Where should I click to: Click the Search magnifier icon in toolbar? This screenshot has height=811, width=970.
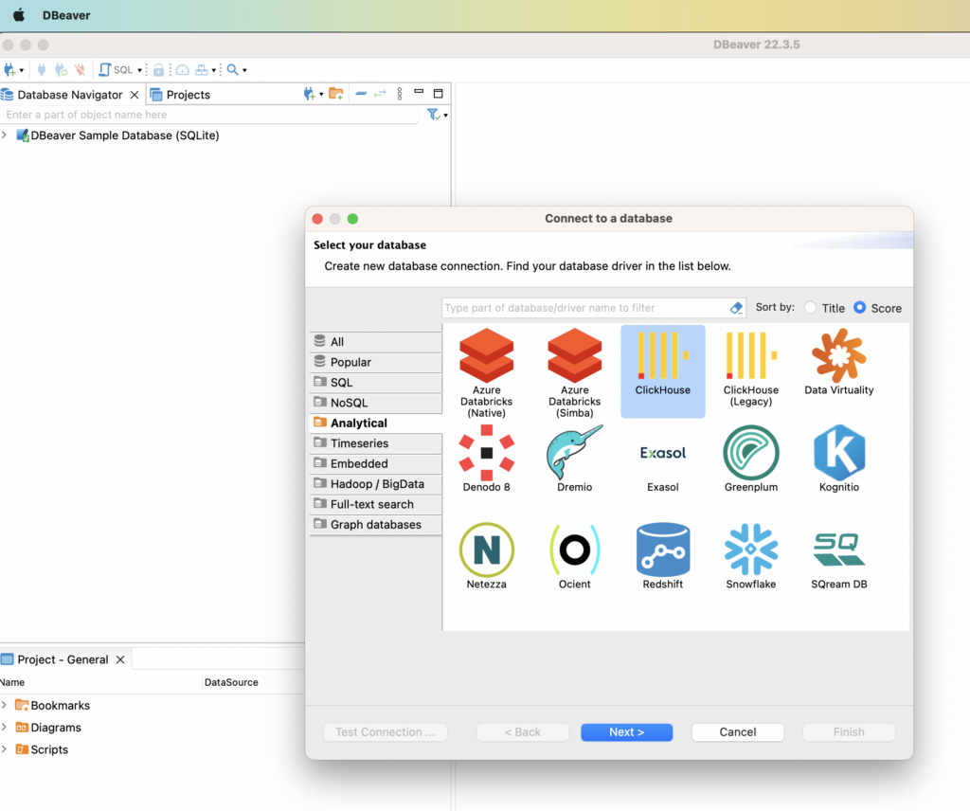(233, 70)
